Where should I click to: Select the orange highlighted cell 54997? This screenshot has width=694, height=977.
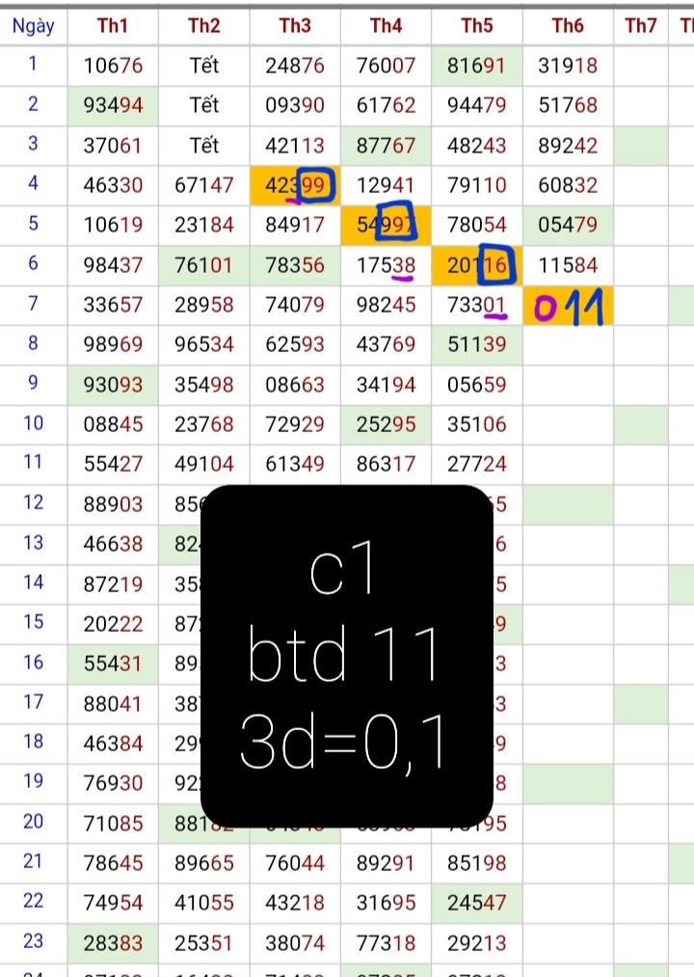pyautogui.click(x=386, y=225)
